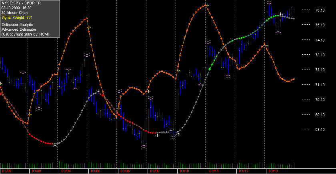336x174 pixels.
Task: Select the 03/05 date label
Action: click(95, 171)
